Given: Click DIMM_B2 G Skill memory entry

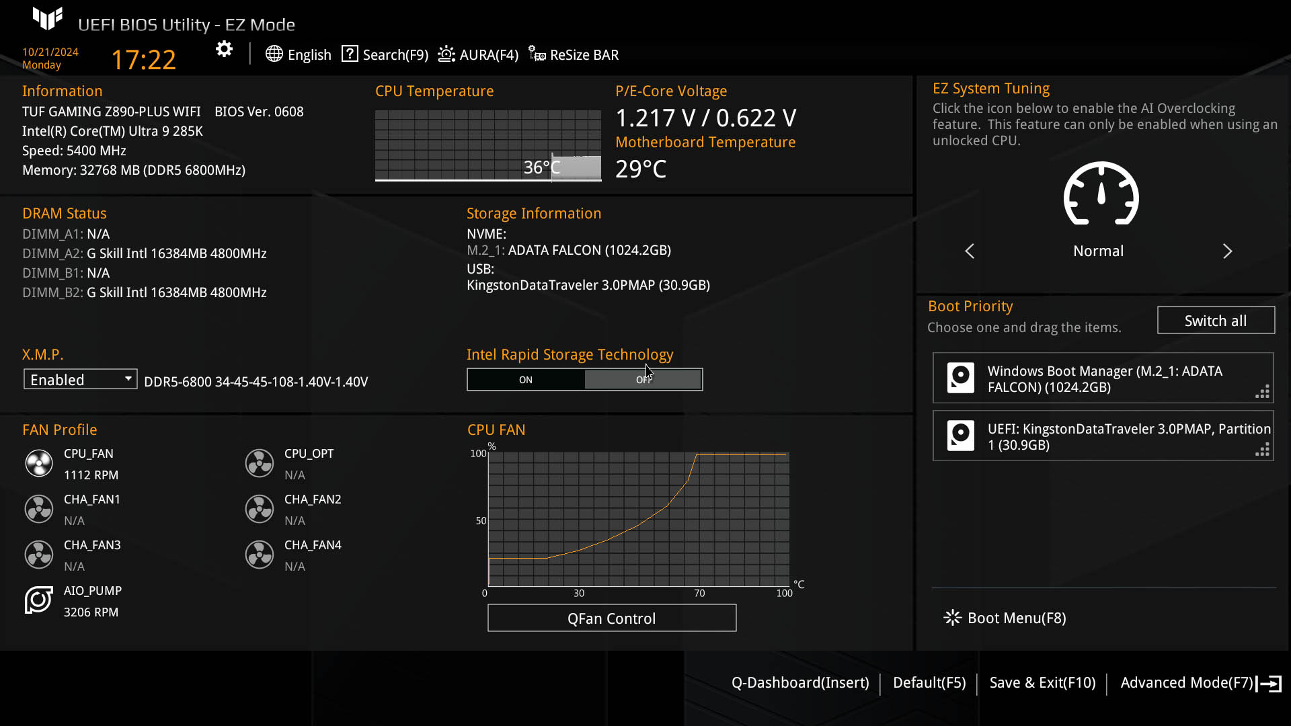Looking at the screenshot, I should click(x=145, y=292).
